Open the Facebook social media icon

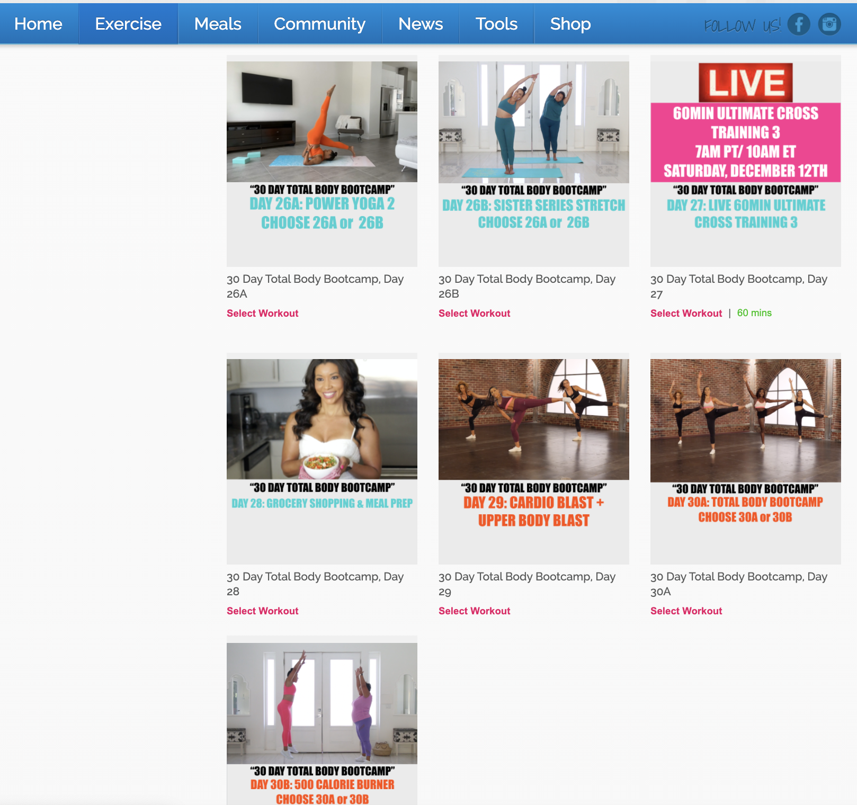(800, 23)
